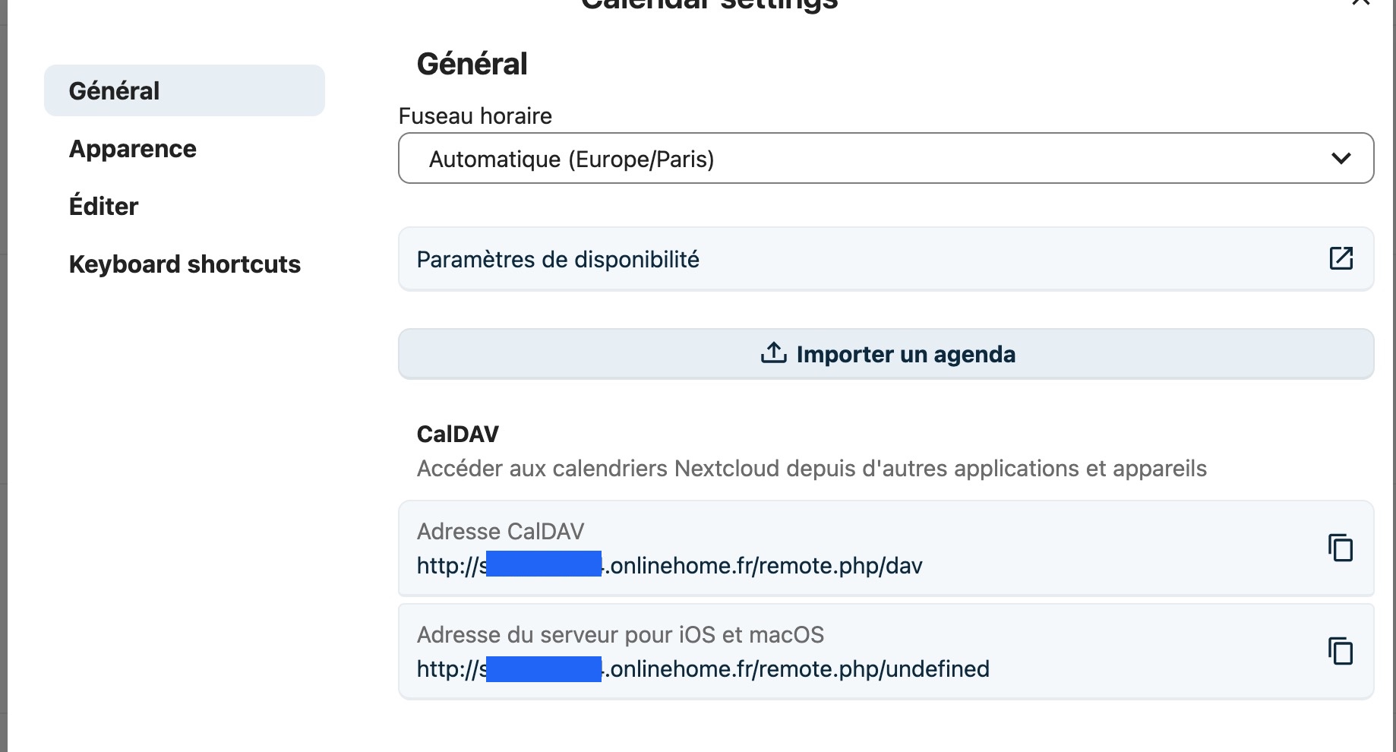Click the chevron arrow of the timezone selector
The height and width of the screenshot is (752, 1396).
(1341, 159)
